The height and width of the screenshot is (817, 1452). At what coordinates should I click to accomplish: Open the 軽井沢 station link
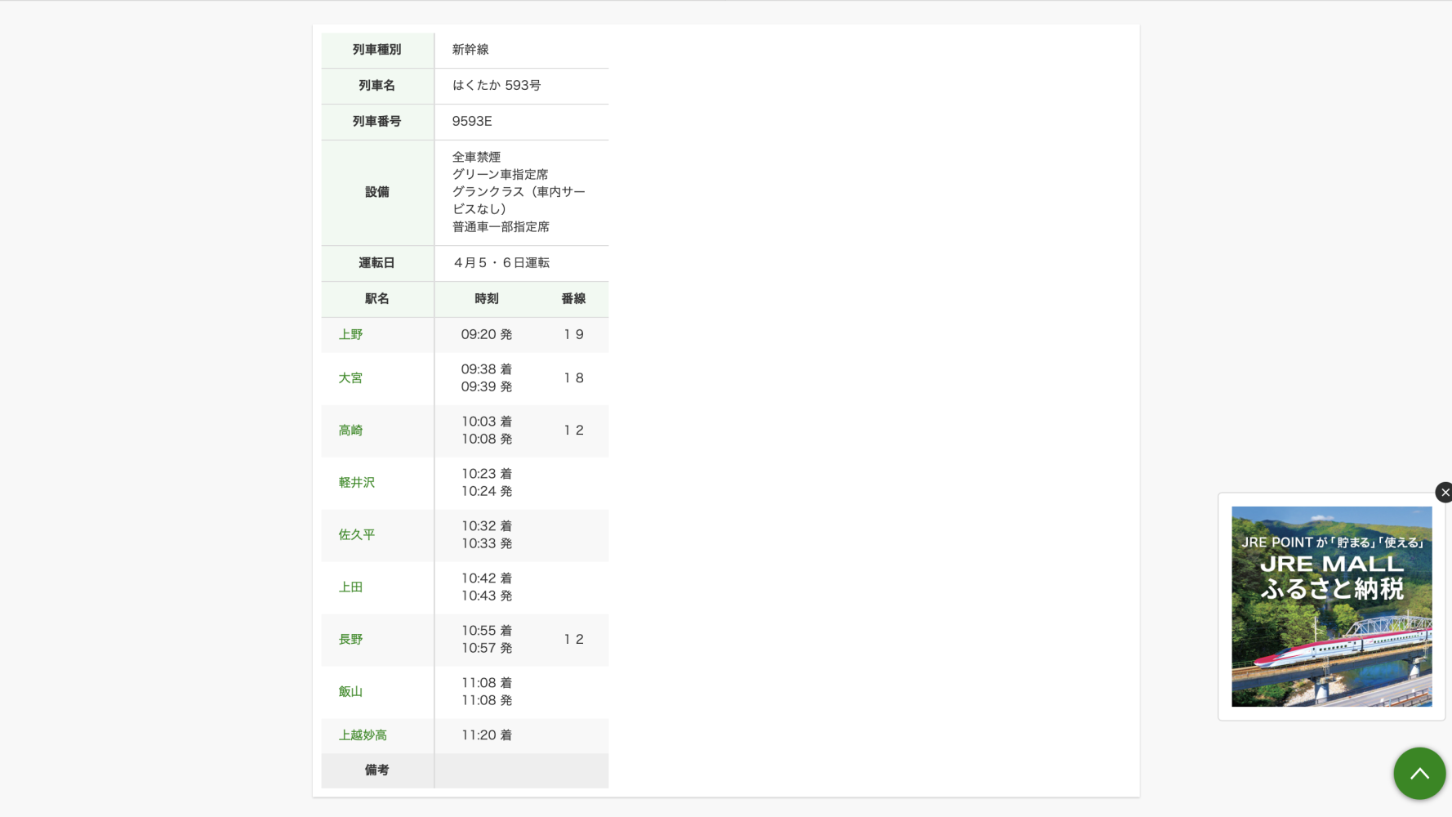[357, 483]
